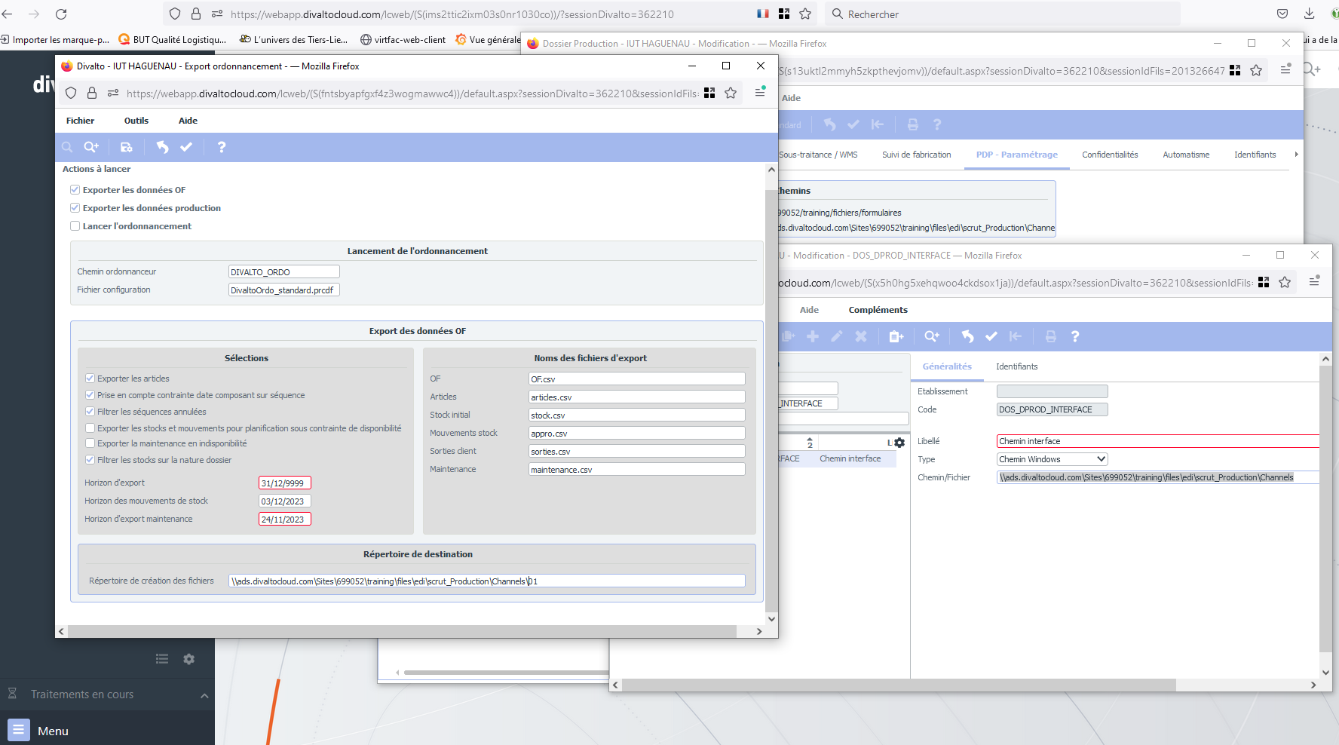Click the help question mark in the Export ordonnancement toolbar
The width and height of the screenshot is (1339, 745).
click(222, 147)
